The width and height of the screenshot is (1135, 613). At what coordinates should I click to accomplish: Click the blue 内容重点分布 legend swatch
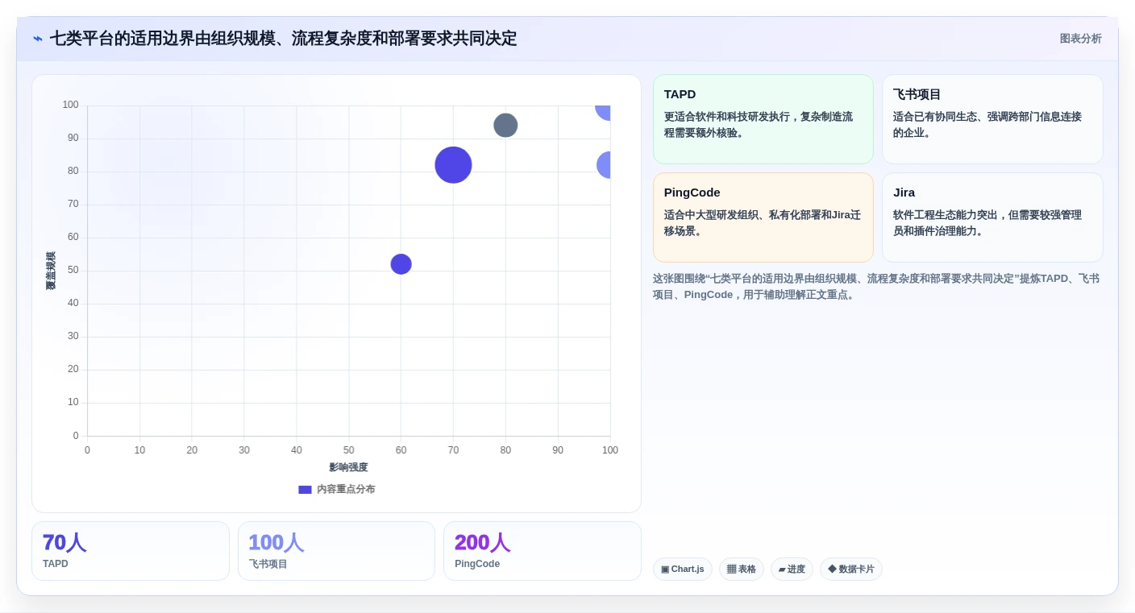tap(305, 490)
